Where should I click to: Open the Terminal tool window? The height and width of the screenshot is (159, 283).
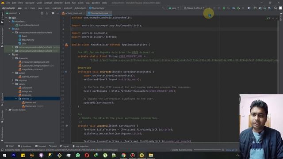(x=40, y=146)
